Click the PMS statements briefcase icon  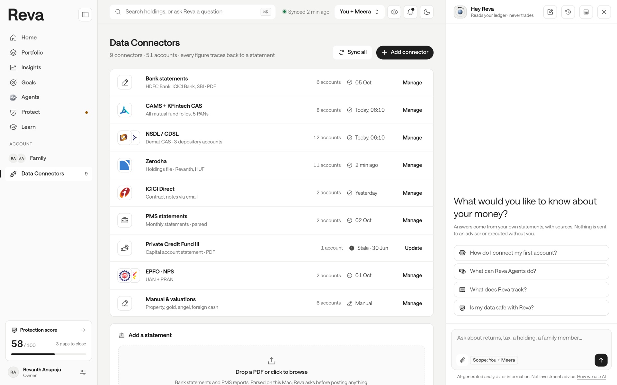click(x=125, y=220)
